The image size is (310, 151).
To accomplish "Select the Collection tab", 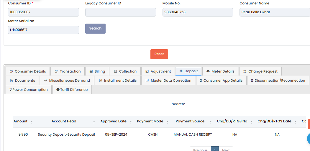I will pos(125,71).
